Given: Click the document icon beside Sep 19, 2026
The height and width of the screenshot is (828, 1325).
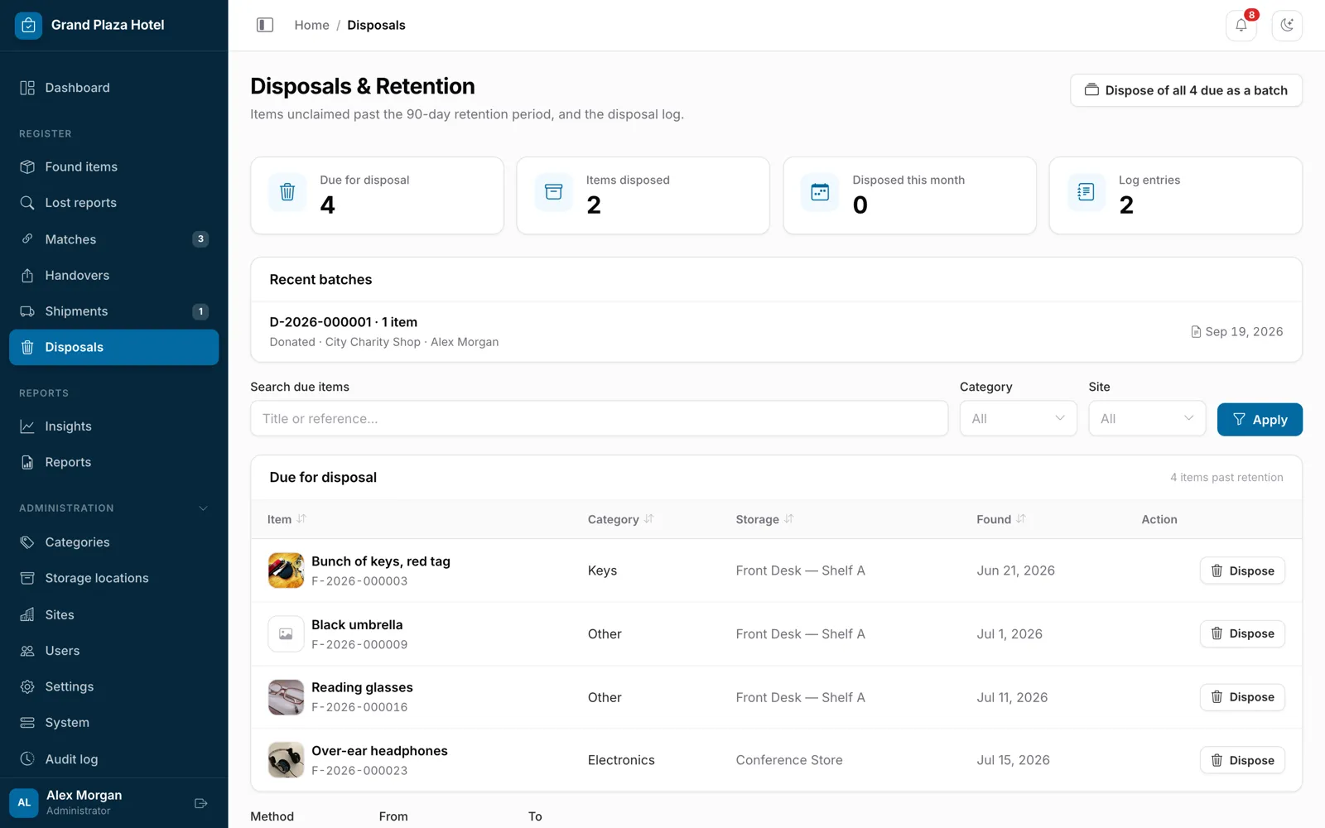Looking at the screenshot, I should pyautogui.click(x=1196, y=332).
